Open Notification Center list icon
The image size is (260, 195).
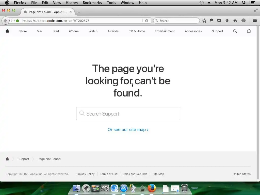pos(252,3)
